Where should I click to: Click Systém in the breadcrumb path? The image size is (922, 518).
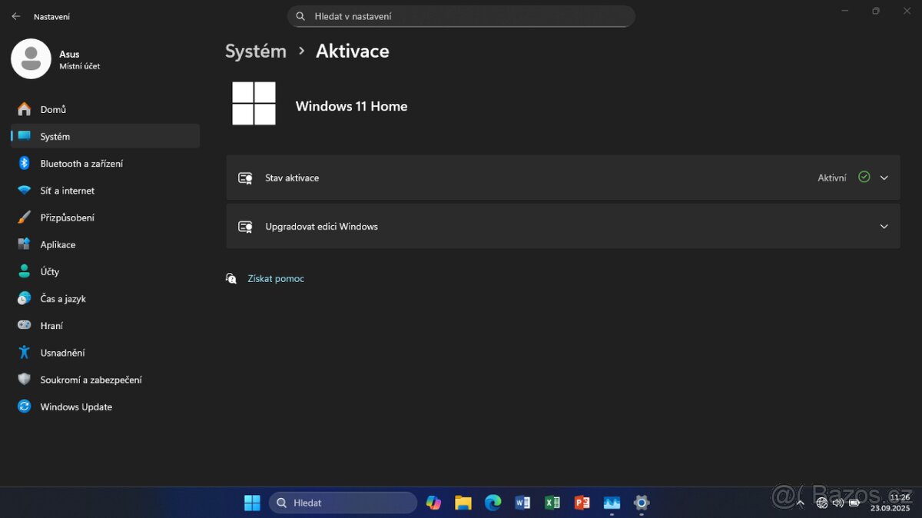point(256,51)
